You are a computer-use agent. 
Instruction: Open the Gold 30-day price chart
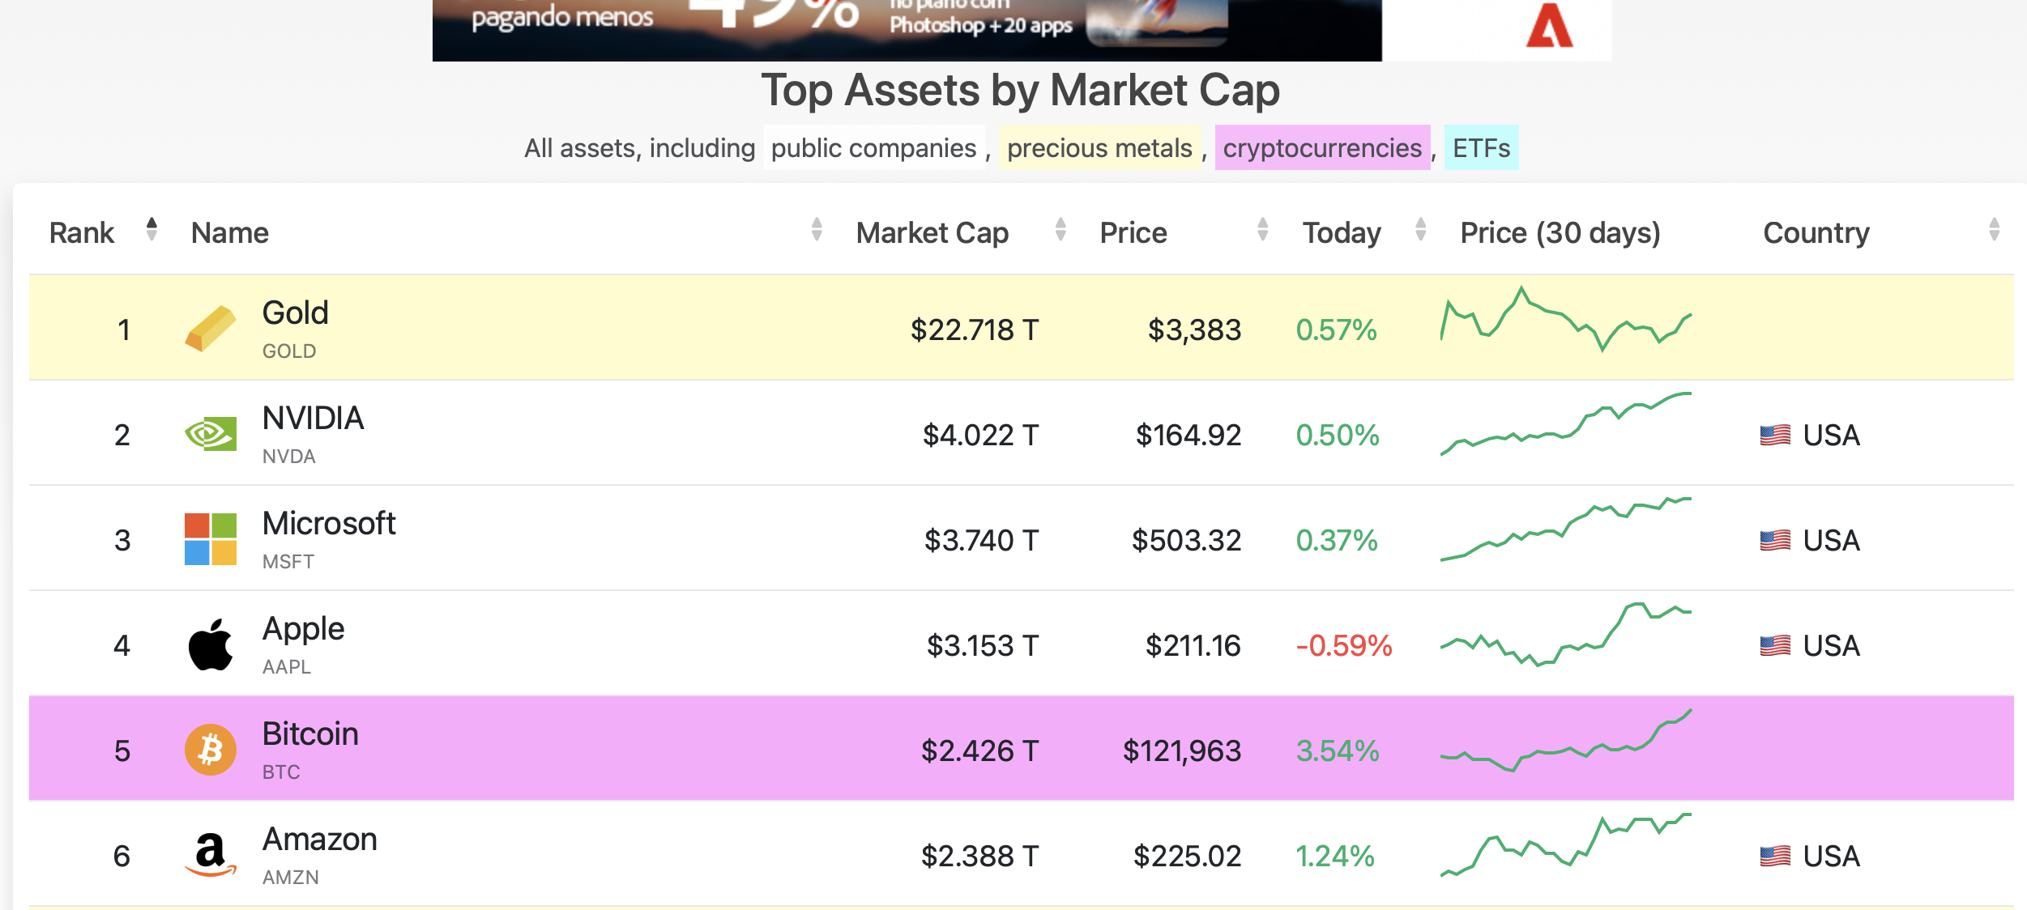tap(1565, 319)
